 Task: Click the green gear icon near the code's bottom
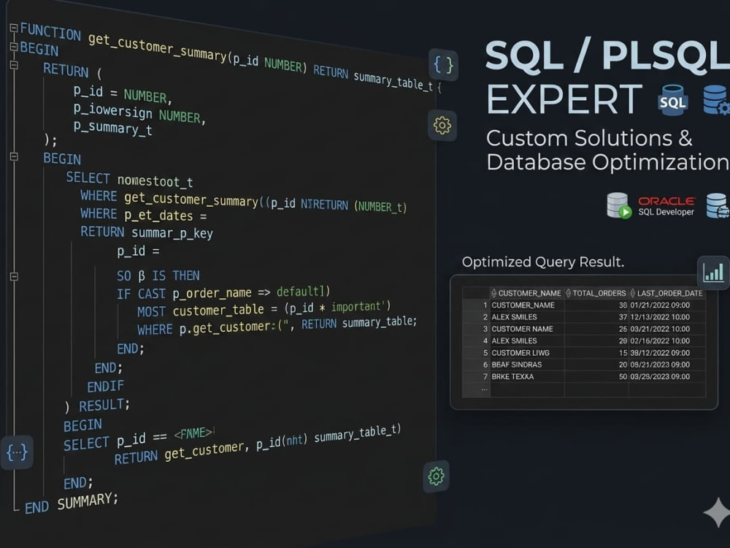pos(437,476)
